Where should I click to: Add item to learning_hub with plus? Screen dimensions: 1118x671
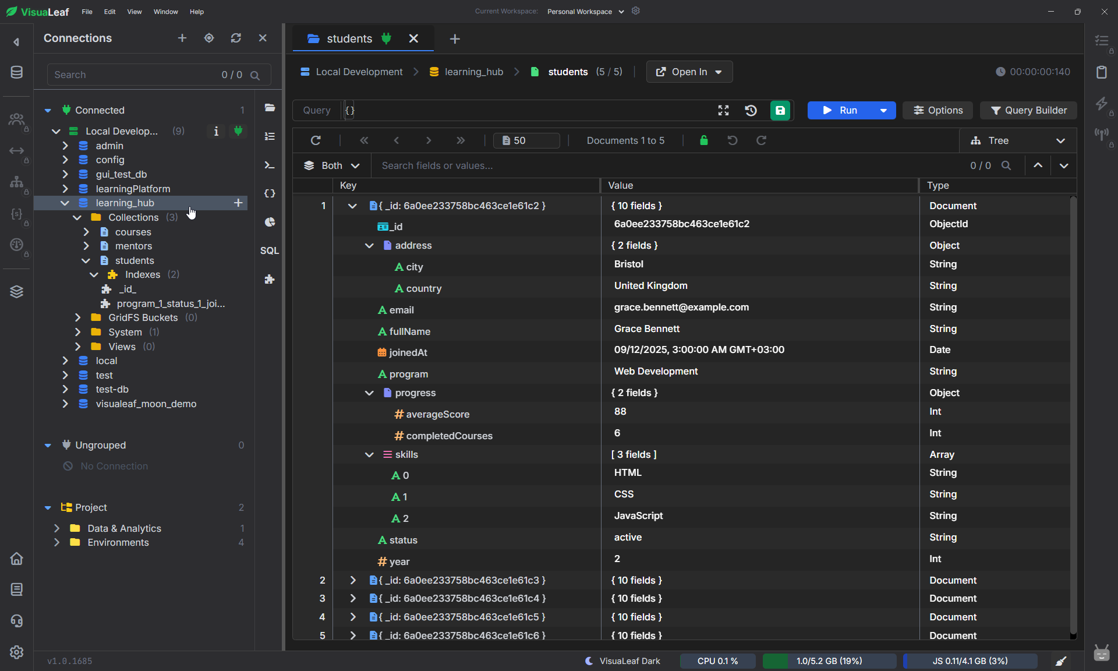pyautogui.click(x=238, y=203)
